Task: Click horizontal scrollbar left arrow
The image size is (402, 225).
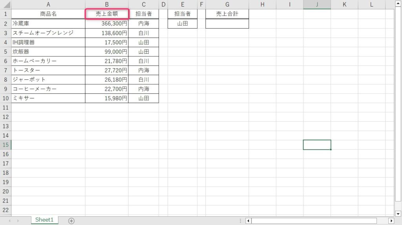Action: pos(248,221)
